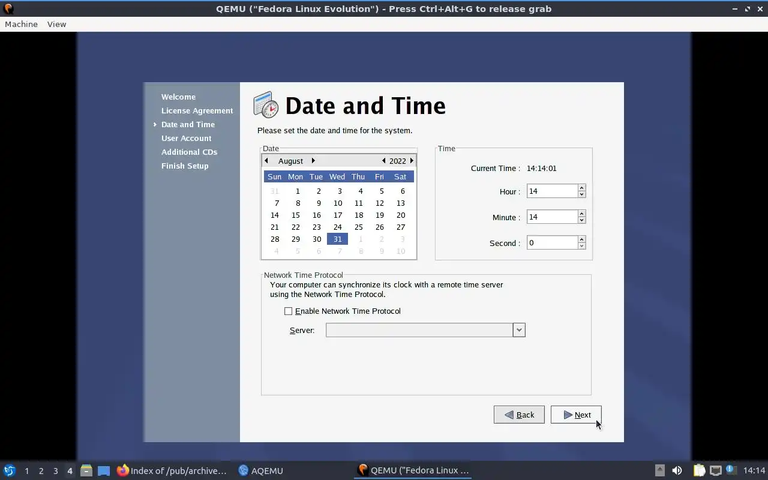
Task: Click the Server combo box field
Action: [x=419, y=330]
